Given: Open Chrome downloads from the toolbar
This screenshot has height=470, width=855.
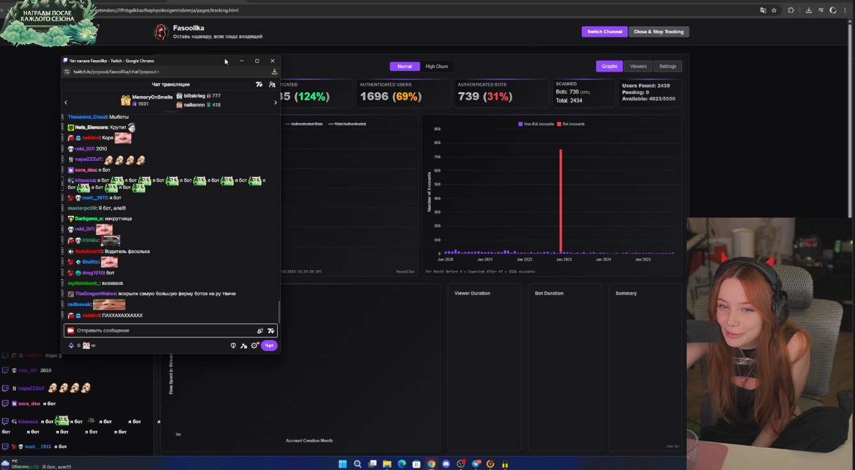Looking at the screenshot, I should [809, 10].
